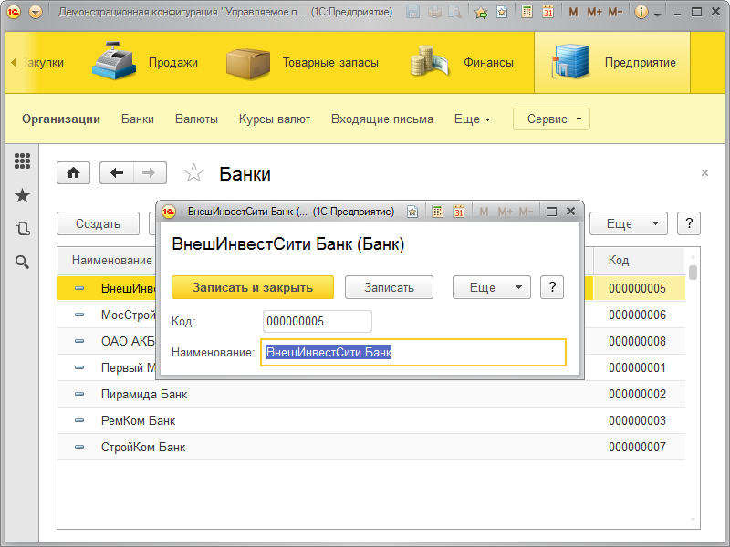
Task: Open Favorites star in left sidebar
Action: 23,195
